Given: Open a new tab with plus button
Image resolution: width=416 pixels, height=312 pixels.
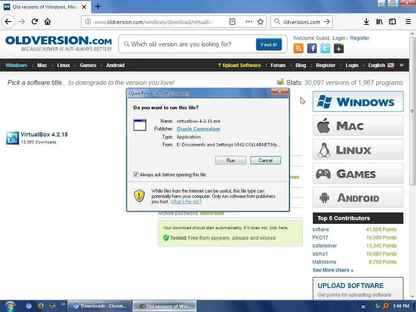Looking at the screenshot, I should [x=98, y=6].
